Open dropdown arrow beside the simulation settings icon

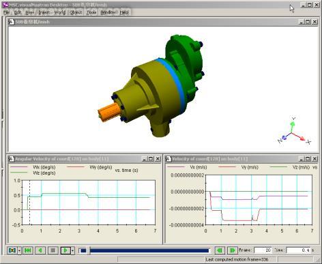click(x=19, y=250)
